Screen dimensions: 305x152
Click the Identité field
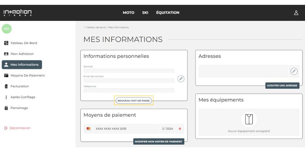[x=129, y=71]
